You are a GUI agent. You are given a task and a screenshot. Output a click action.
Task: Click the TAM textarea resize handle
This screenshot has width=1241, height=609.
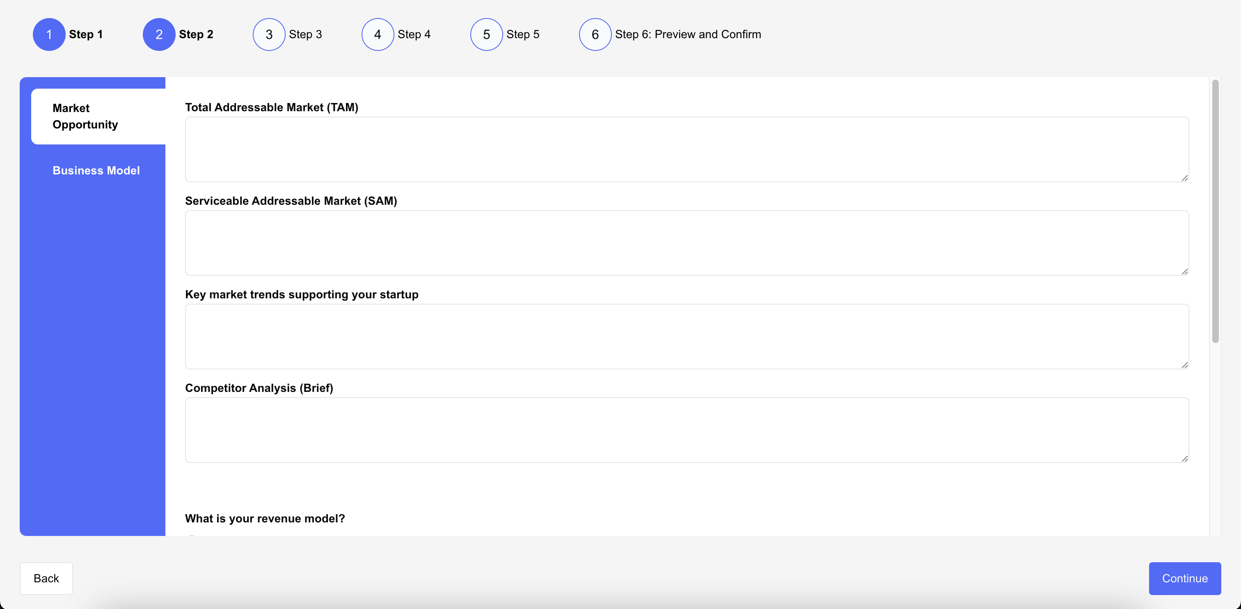tap(1184, 178)
